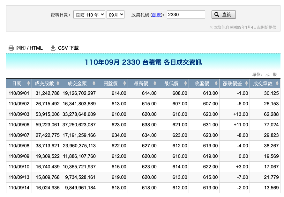Sort by 成交股數 column arrows
Image resolution: width=284 pixels, height=197 pixels.
(58, 83)
